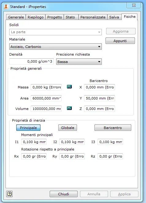This screenshot has height=203, width=146.
Task: Open the Precisione richiesta dropdown Bassa
Action: tap(79, 62)
